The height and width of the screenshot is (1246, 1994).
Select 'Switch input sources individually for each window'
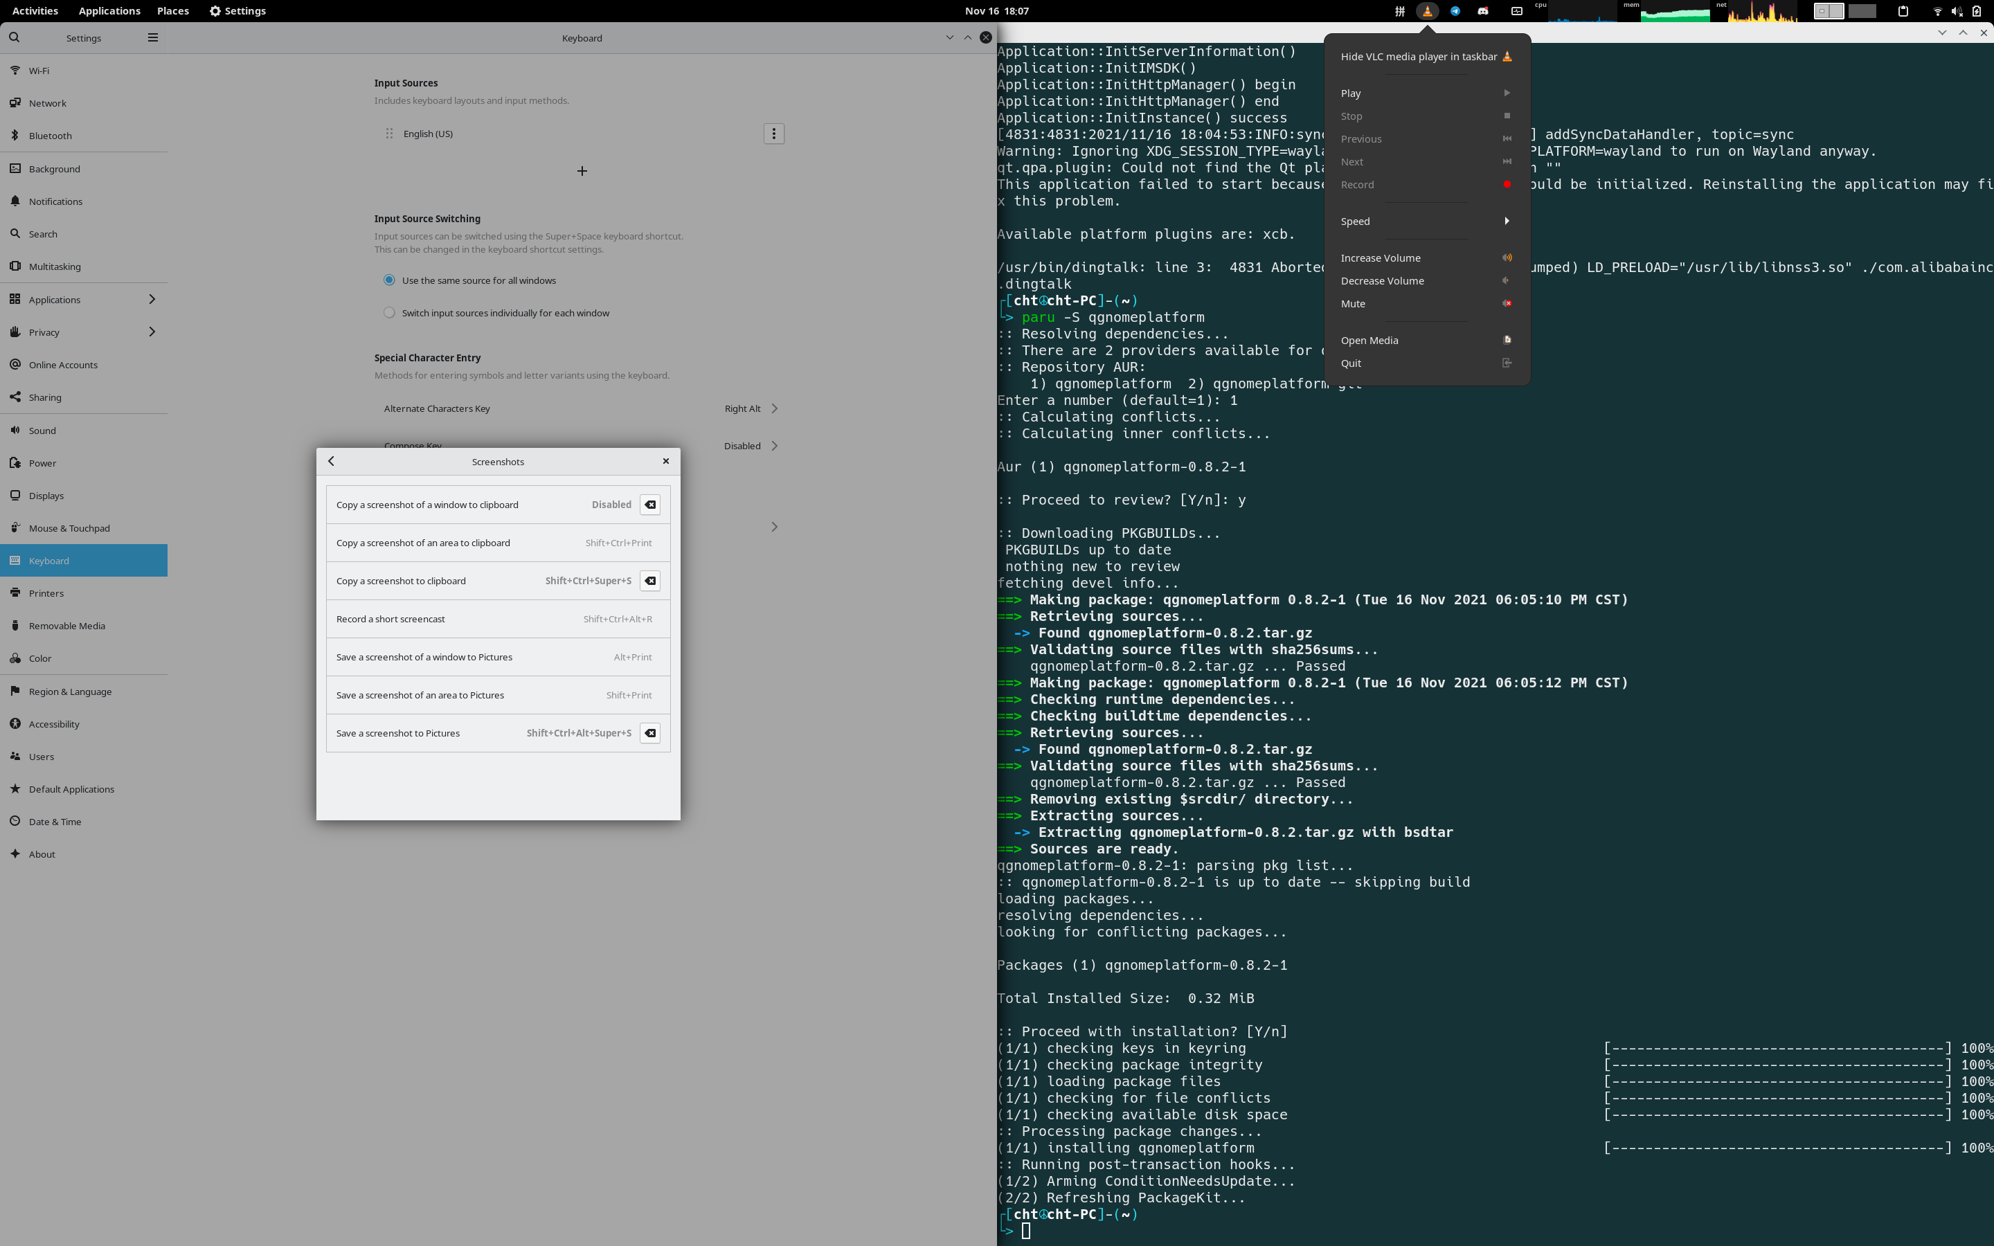click(x=389, y=313)
